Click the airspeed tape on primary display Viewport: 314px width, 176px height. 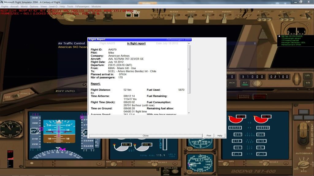(x=36, y=132)
